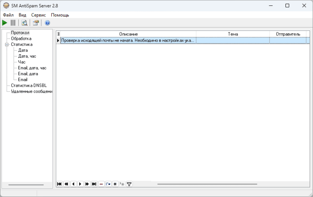Go to the previous record
The width and height of the screenshot is (313, 197).
tap(73, 184)
